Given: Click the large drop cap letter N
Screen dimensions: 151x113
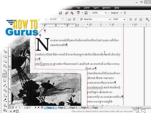Looking at the screenshot, I should pos(42,44).
